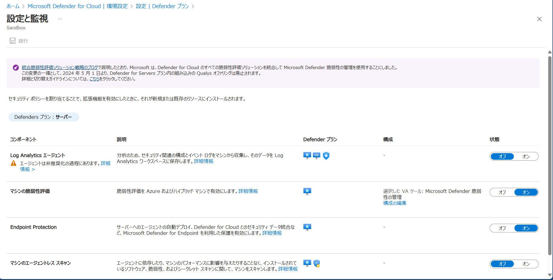Viewport: 553px width, 280px height.
Task: Close the 設定と監視 pane
Action: point(539,19)
